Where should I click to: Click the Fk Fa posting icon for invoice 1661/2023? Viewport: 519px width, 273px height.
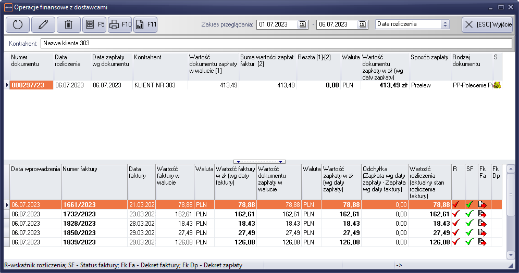tap(482, 205)
